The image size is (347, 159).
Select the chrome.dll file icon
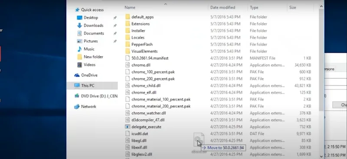tap(127, 65)
